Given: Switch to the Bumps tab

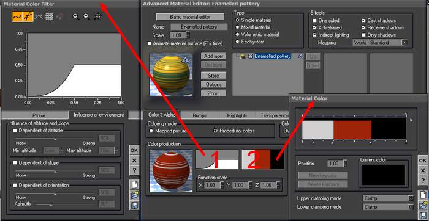Looking at the screenshot, I should point(199,115).
